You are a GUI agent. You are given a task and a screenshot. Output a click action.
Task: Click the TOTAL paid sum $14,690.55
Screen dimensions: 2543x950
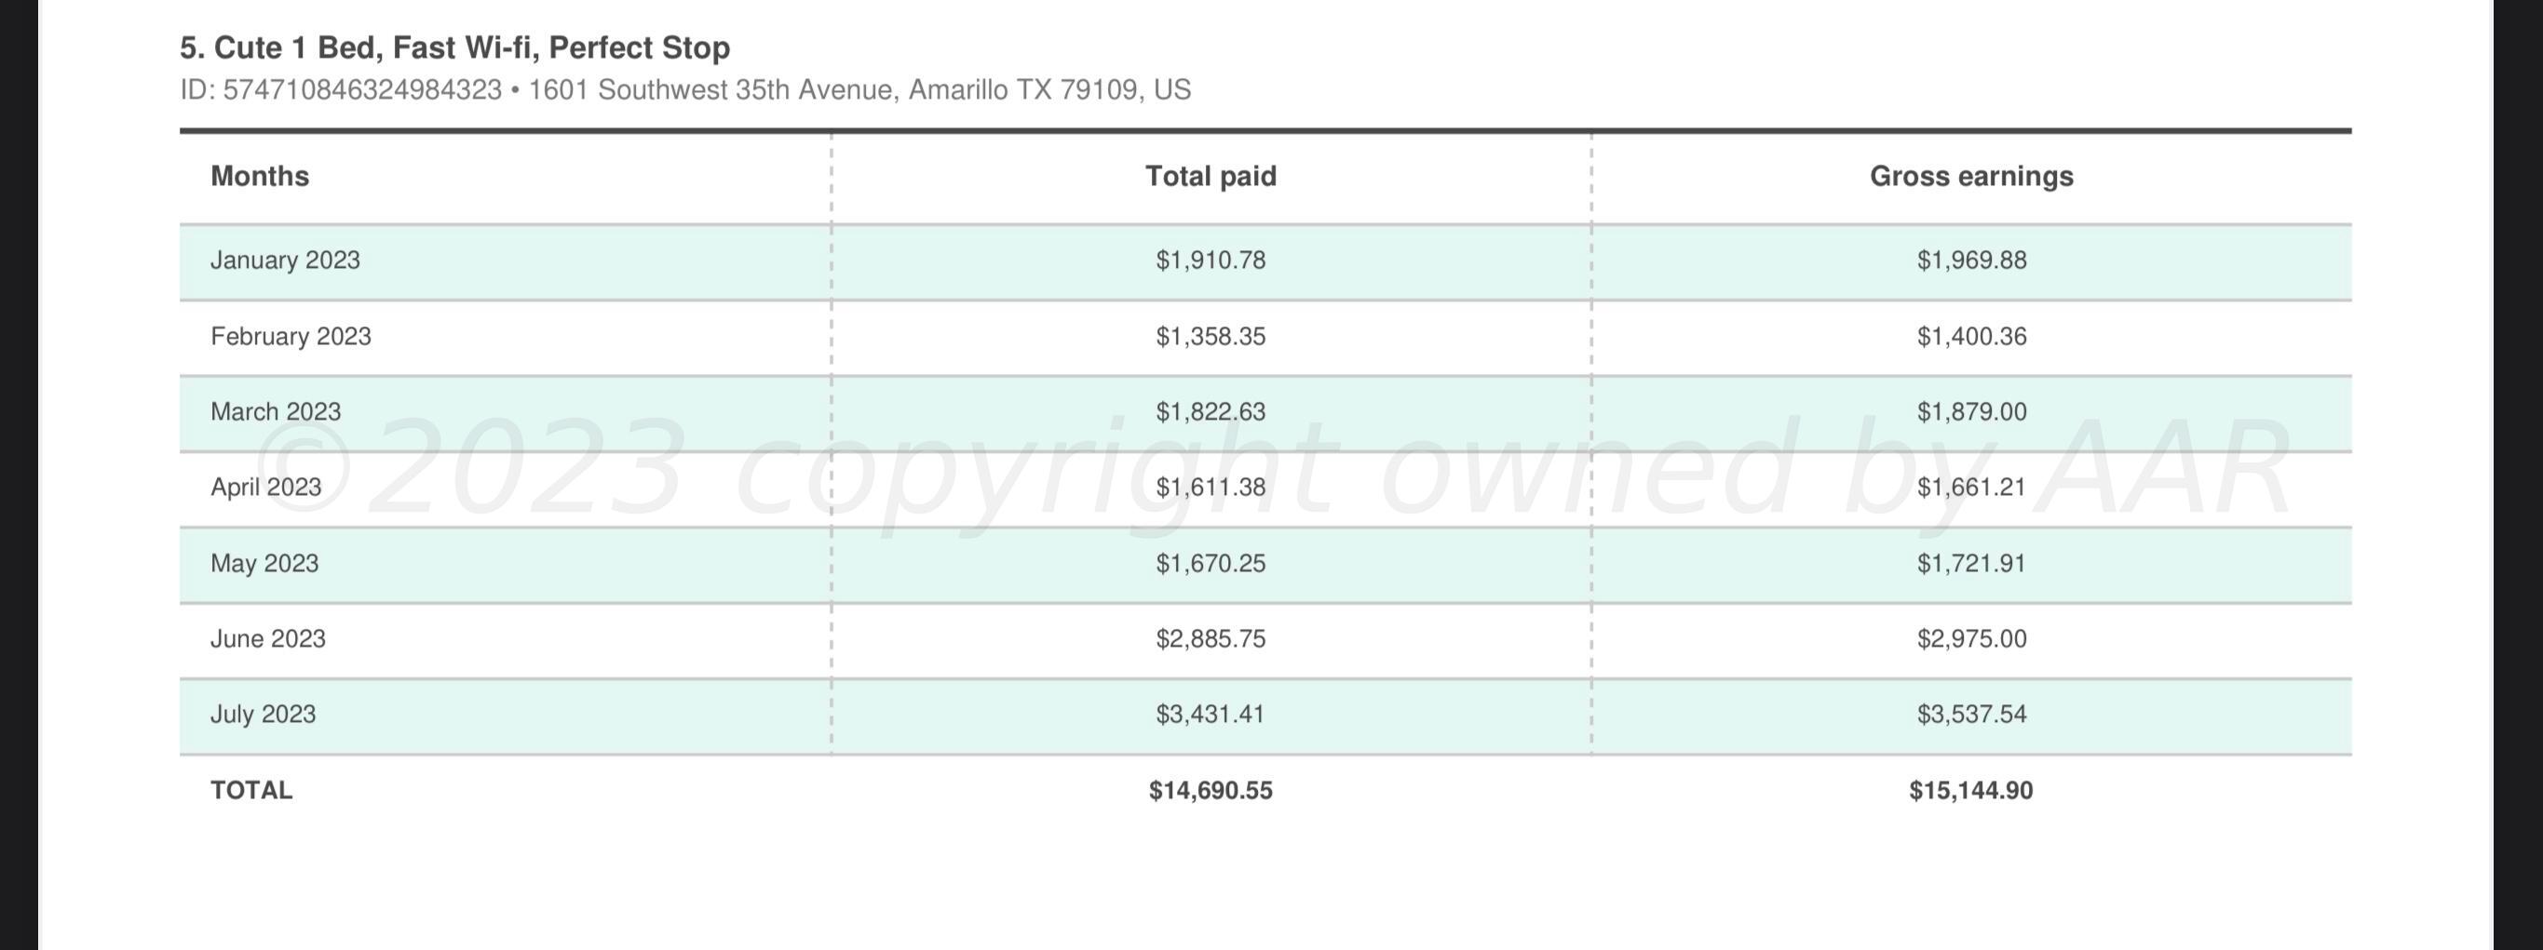pyautogui.click(x=1211, y=790)
